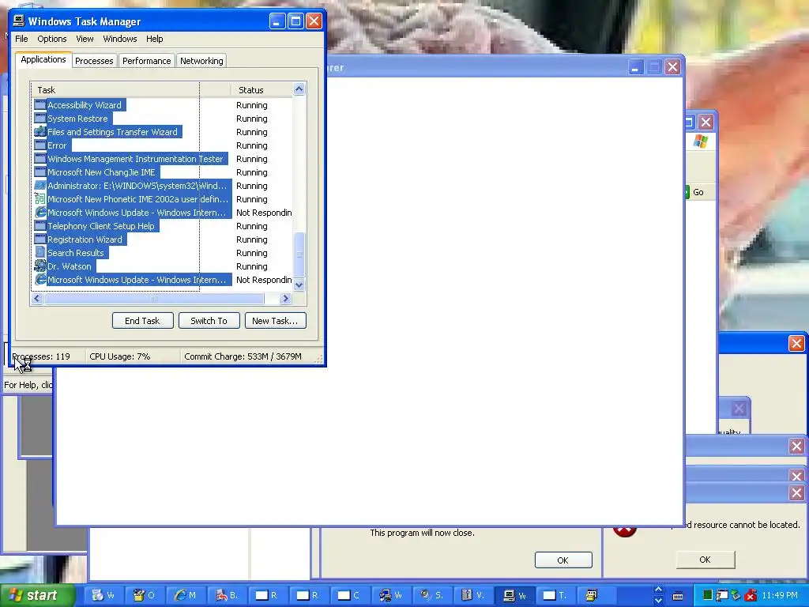Click 'CPU Usage: 7%' in the status bar
This screenshot has height=607, width=809.
120,356
